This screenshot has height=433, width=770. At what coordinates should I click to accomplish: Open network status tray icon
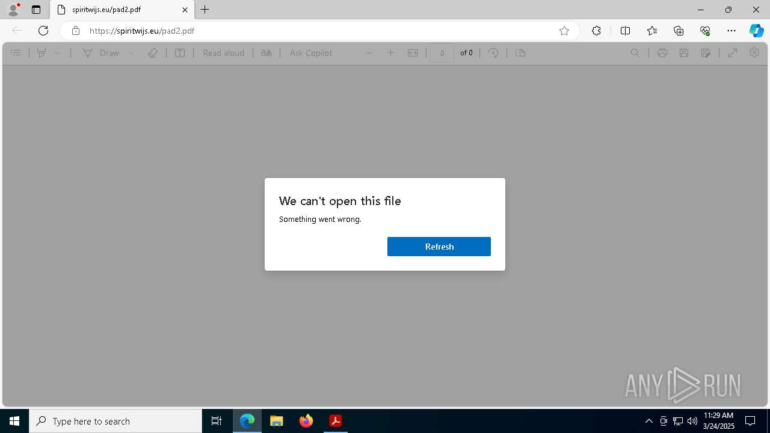(678, 421)
